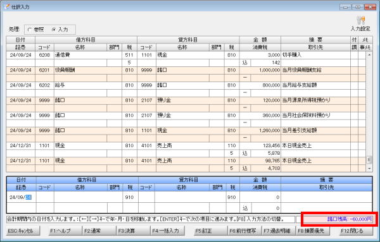The width and height of the screenshot is (380, 242).
Task: Click the amount 1,000,000
Action: [269, 70]
